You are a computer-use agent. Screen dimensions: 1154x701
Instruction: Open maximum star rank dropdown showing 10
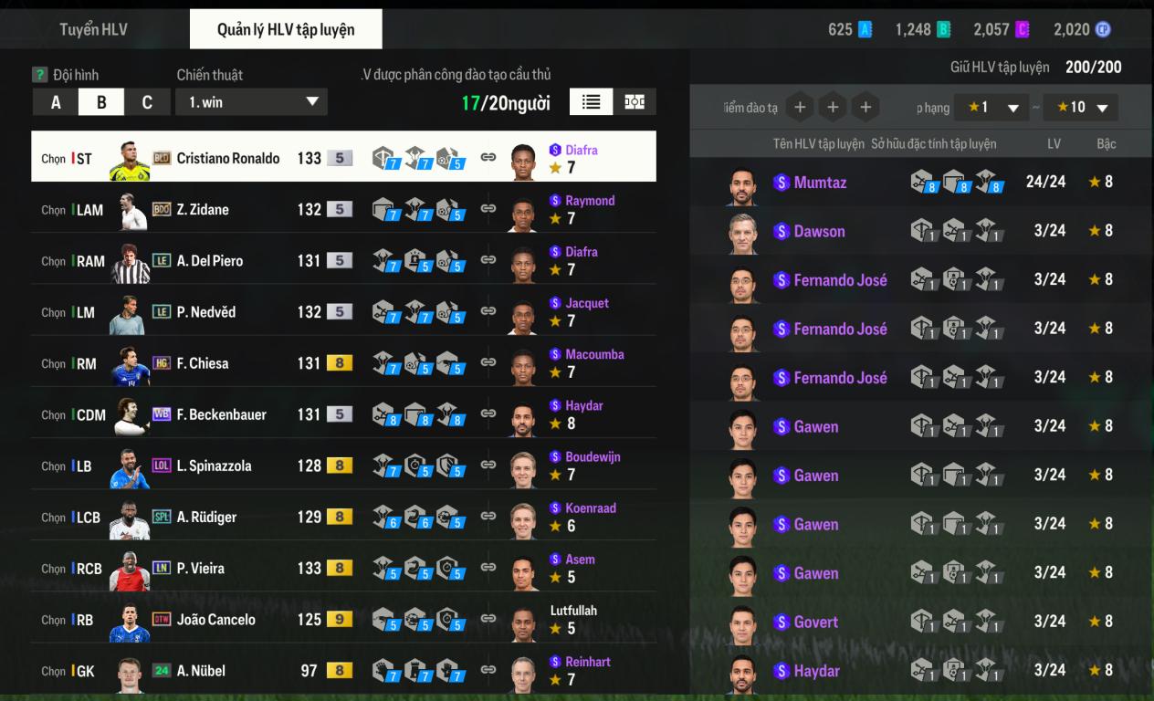1081,108
